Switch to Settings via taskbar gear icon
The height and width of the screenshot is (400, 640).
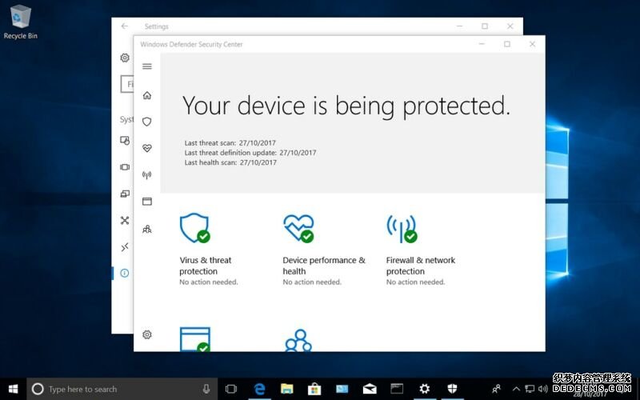coord(425,389)
